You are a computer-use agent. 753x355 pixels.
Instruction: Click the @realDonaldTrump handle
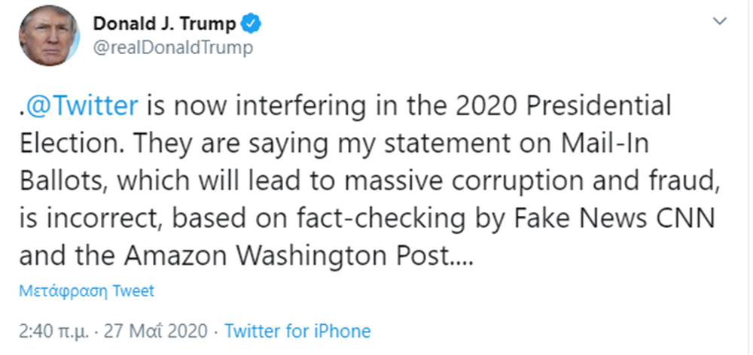coord(172,48)
